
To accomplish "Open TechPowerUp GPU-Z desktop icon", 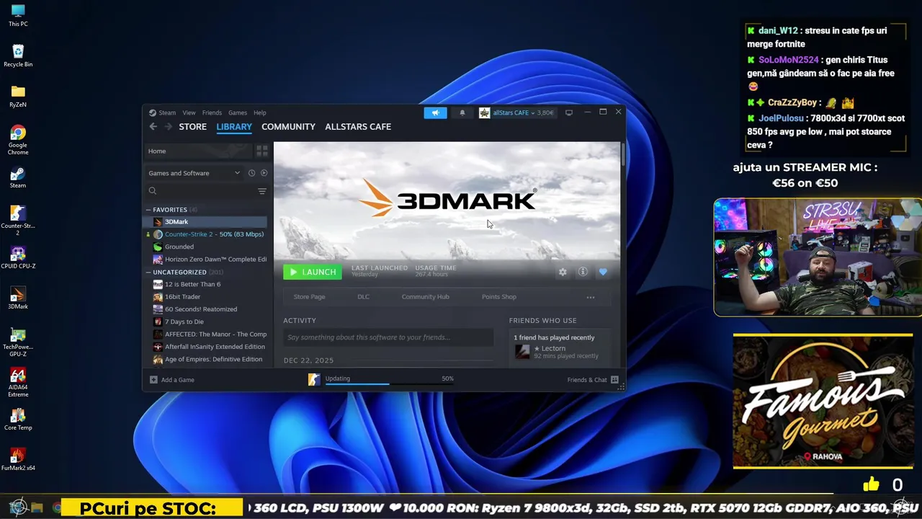I will [18, 342].
